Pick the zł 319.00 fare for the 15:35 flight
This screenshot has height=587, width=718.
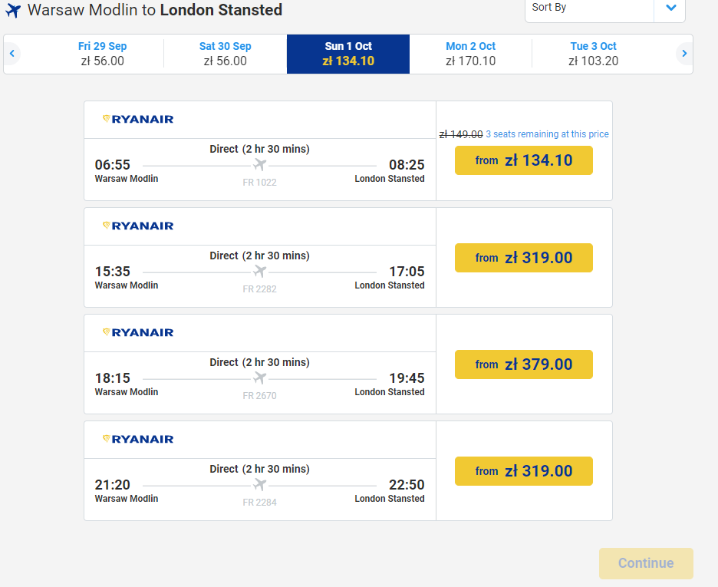[x=524, y=258]
